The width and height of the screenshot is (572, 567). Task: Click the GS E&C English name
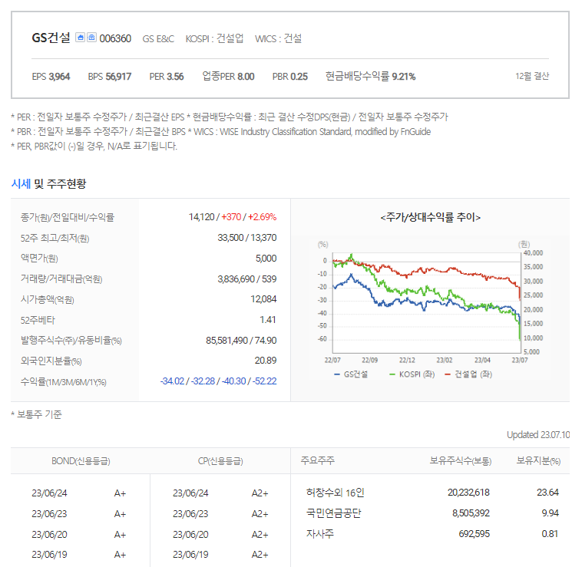[158, 38]
